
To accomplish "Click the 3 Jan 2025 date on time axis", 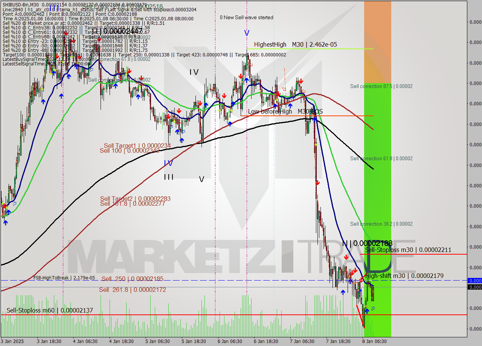I will (12, 341).
